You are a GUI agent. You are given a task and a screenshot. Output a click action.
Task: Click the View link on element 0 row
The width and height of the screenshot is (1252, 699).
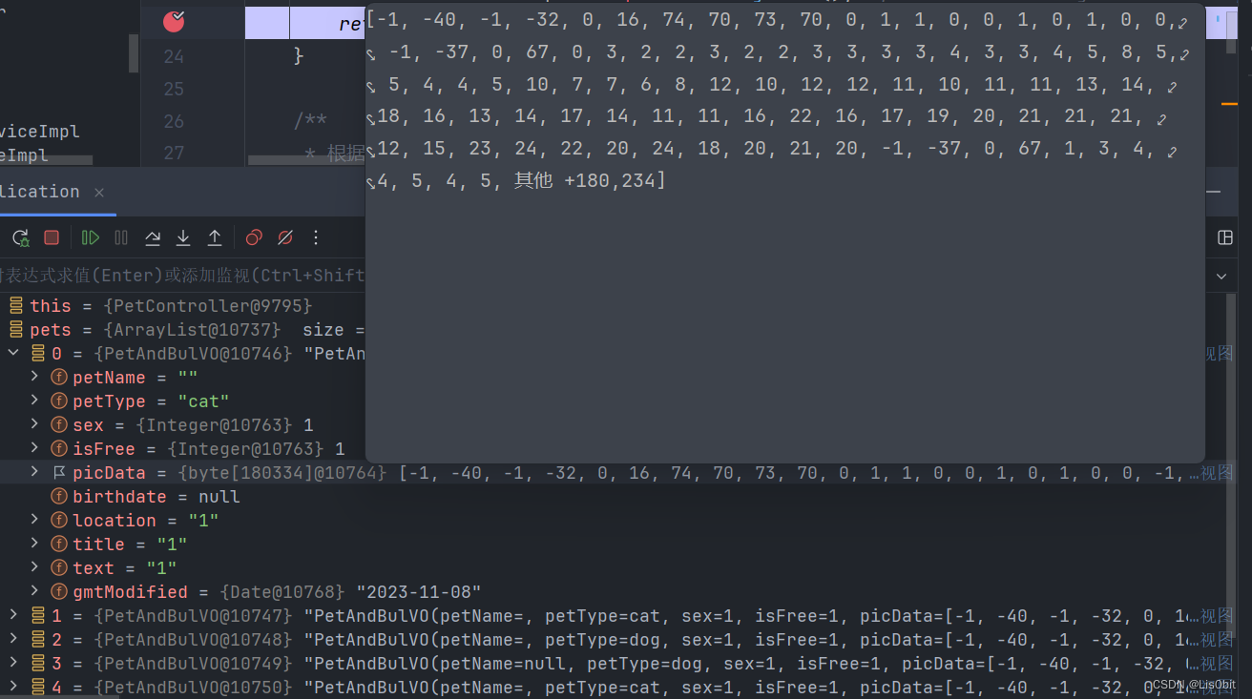(x=1218, y=354)
